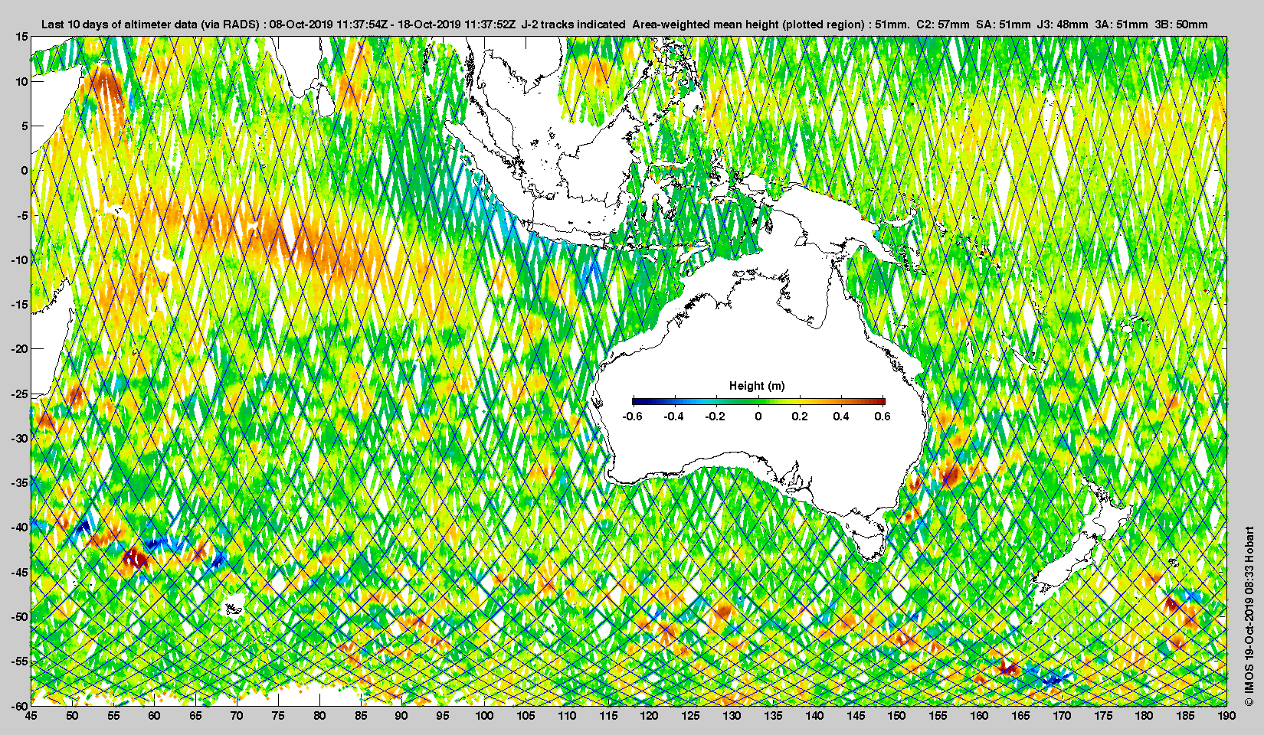Click 'J-2 tracks indicated' in the title
1264x735 pixels.
tap(573, 24)
